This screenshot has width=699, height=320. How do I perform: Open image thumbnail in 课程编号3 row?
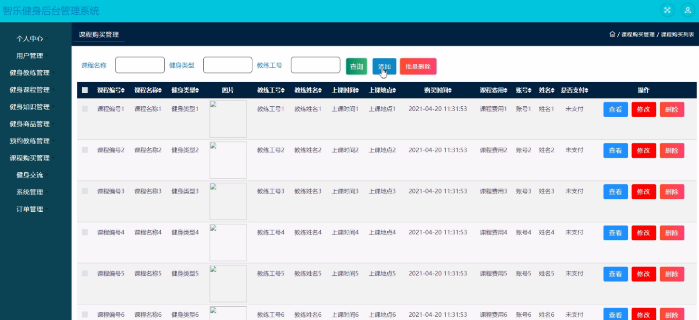(x=228, y=201)
